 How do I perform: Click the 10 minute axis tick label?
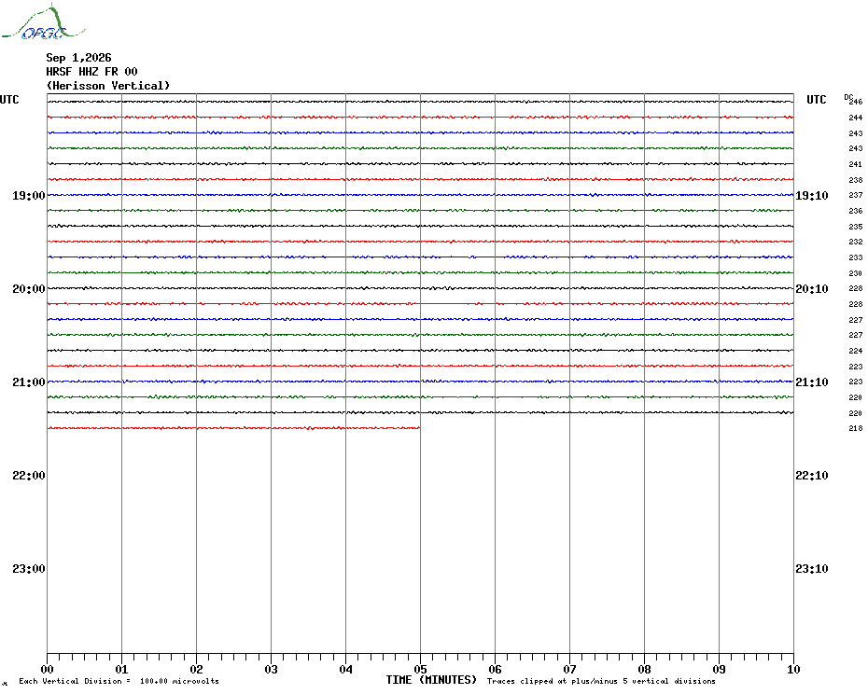[793, 670]
